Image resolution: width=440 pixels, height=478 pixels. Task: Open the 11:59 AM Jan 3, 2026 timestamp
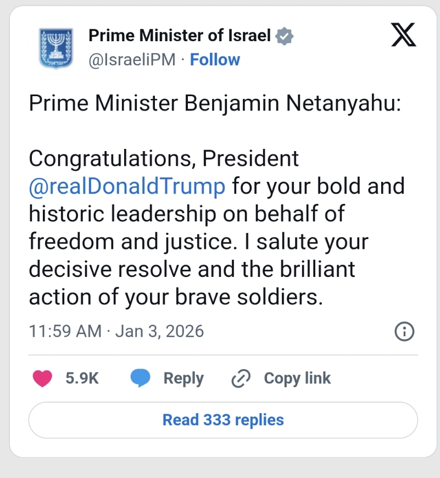tap(116, 331)
